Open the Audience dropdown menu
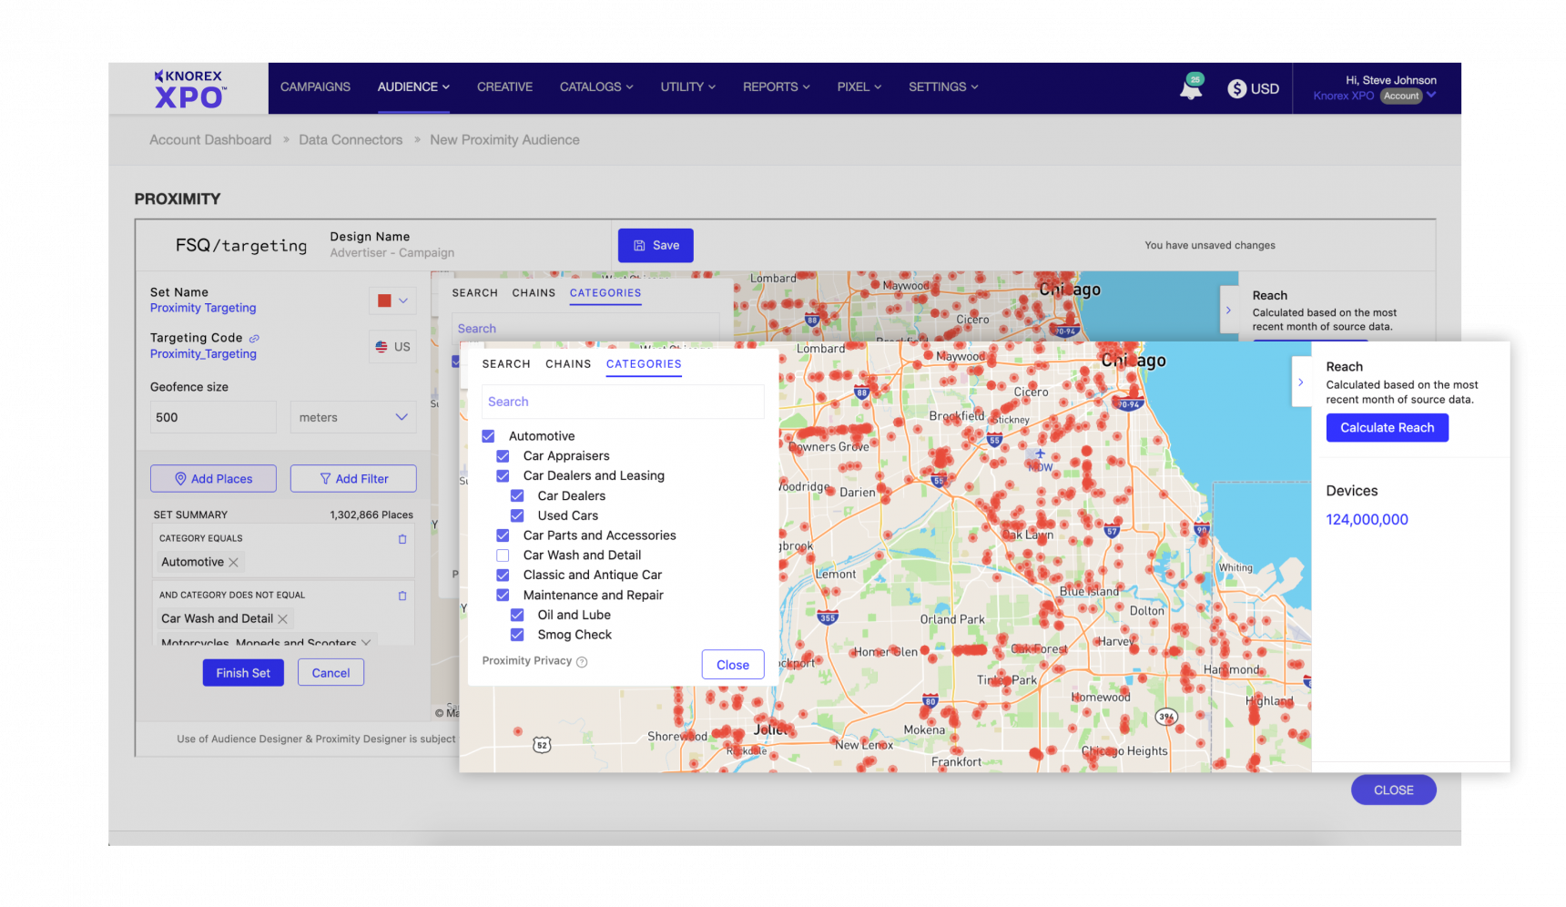The image size is (1566, 907). [413, 87]
